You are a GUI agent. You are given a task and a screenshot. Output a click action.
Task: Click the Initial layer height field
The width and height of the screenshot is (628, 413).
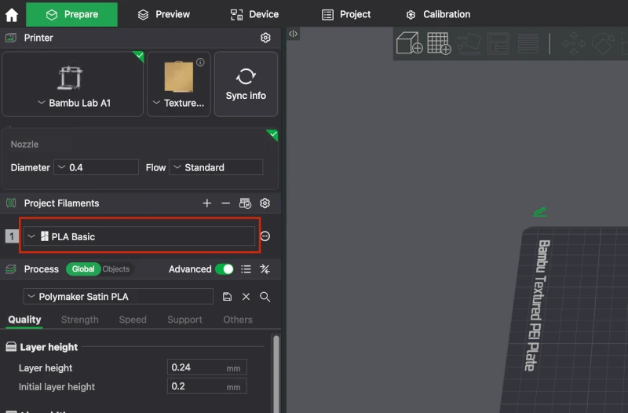tap(206, 386)
